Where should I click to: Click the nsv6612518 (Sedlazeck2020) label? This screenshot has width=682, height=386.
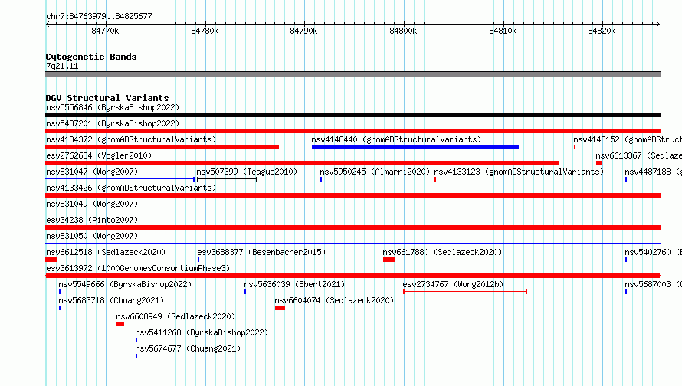coord(106,252)
